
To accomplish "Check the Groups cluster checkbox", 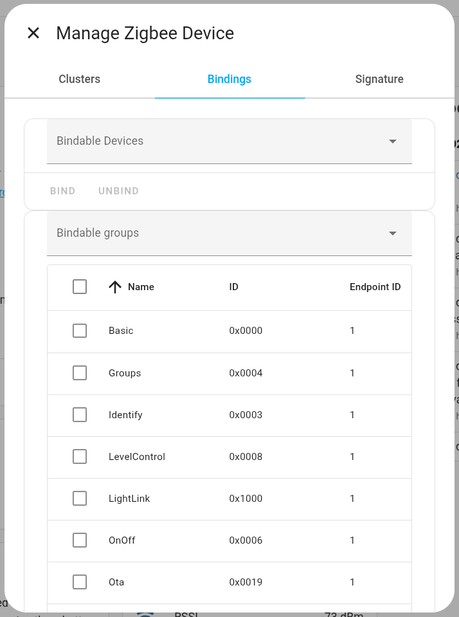I will click(80, 373).
